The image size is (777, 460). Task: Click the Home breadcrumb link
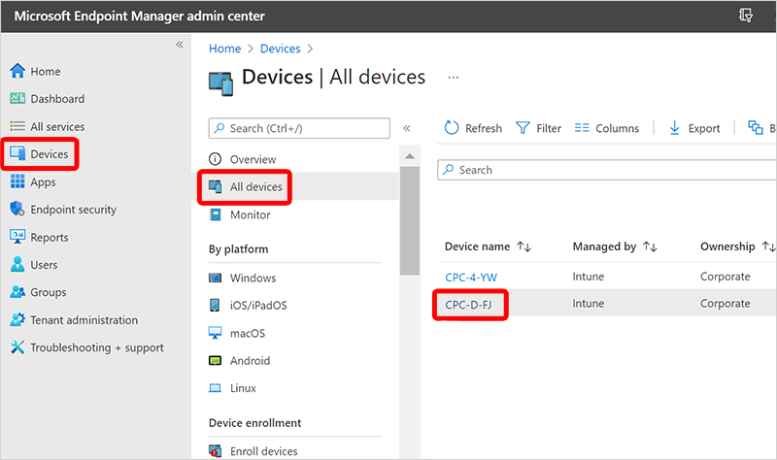click(x=224, y=49)
